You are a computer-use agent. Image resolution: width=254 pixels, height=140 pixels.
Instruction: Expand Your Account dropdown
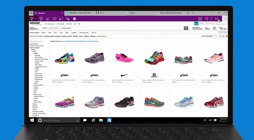(198, 28)
